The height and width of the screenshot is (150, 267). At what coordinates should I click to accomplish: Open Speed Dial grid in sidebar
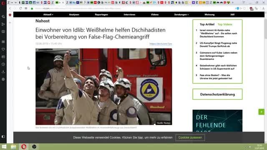click(x=3, y=42)
